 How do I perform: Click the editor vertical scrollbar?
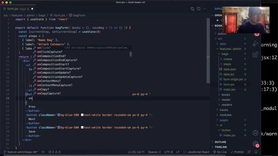pos(208,50)
